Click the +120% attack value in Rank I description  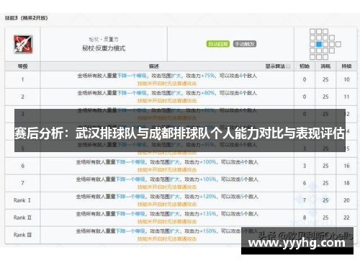(x=208, y=197)
